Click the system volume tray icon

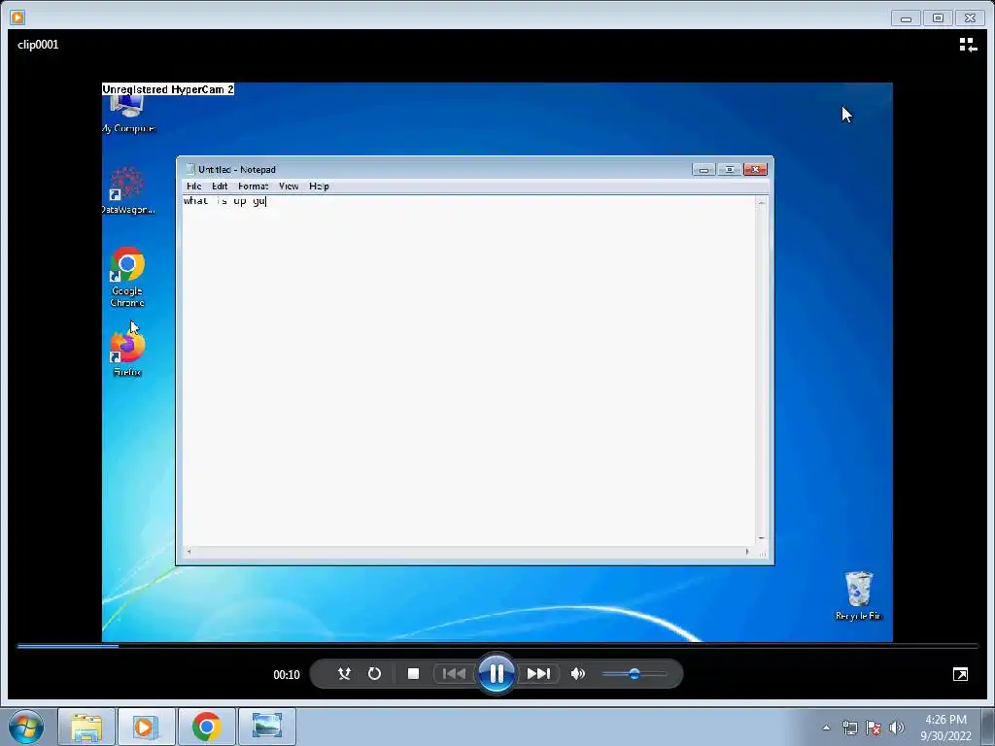coord(897,728)
